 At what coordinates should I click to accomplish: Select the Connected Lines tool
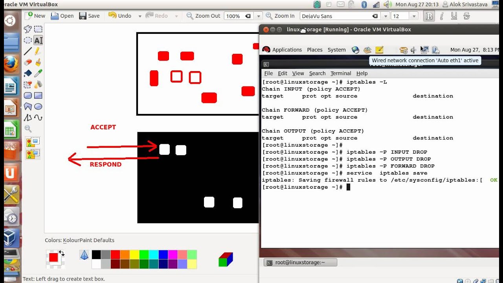[x=28, y=117]
